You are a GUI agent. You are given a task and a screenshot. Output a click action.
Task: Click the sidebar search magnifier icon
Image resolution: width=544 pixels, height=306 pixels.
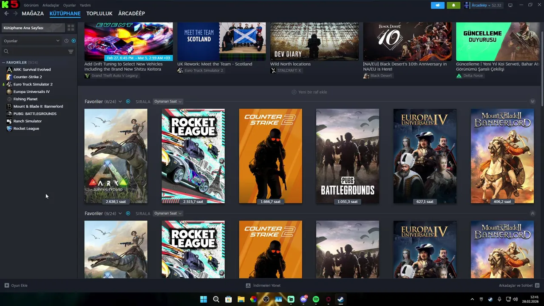[6, 51]
